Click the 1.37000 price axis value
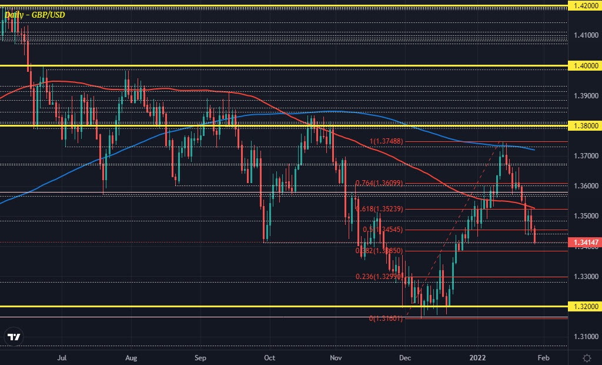 586,156
